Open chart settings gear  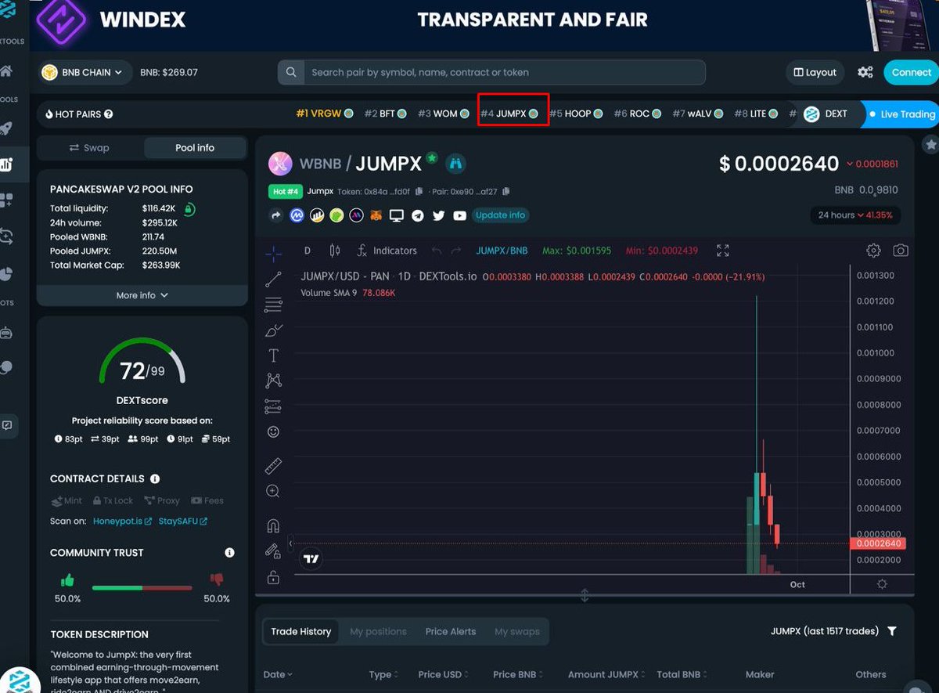click(873, 251)
